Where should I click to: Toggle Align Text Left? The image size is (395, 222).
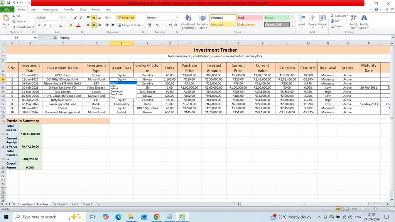click(x=88, y=25)
